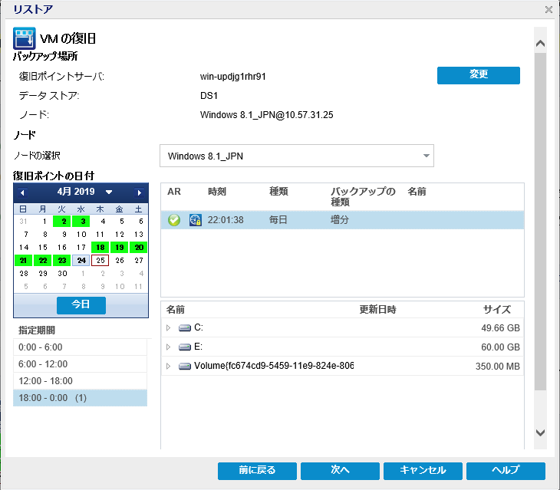Image resolution: width=560 pixels, height=490 pixels.
Task: Select April 21 in the calendar
Action: (24, 260)
